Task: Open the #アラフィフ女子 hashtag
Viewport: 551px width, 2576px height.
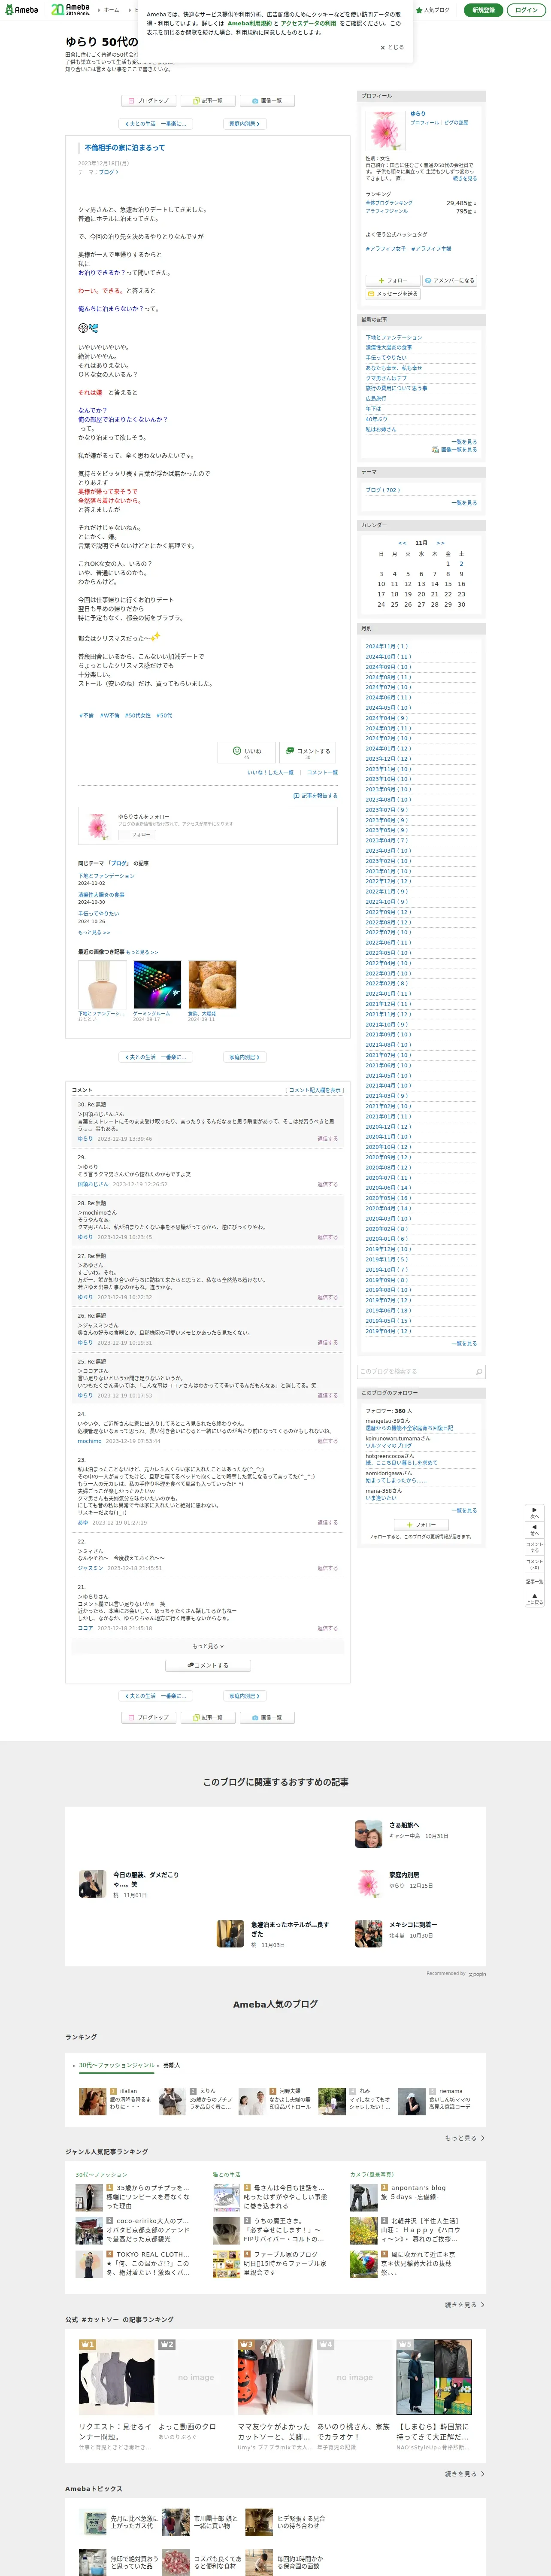Action: [x=386, y=248]
